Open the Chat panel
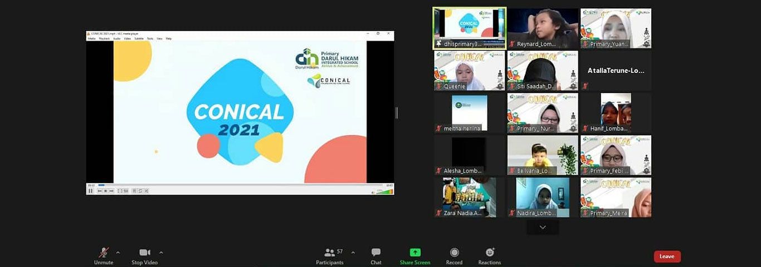Screen dimensions: 761x267 tap(376, 256)
